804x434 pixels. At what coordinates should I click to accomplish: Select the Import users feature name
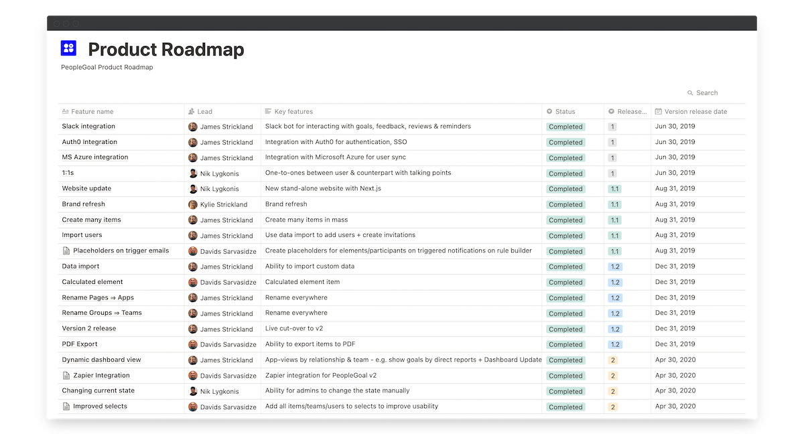82,235
